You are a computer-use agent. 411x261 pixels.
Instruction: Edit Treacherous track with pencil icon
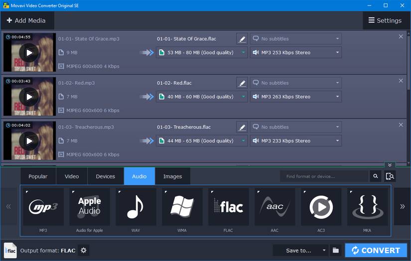(x=242, y=127)
